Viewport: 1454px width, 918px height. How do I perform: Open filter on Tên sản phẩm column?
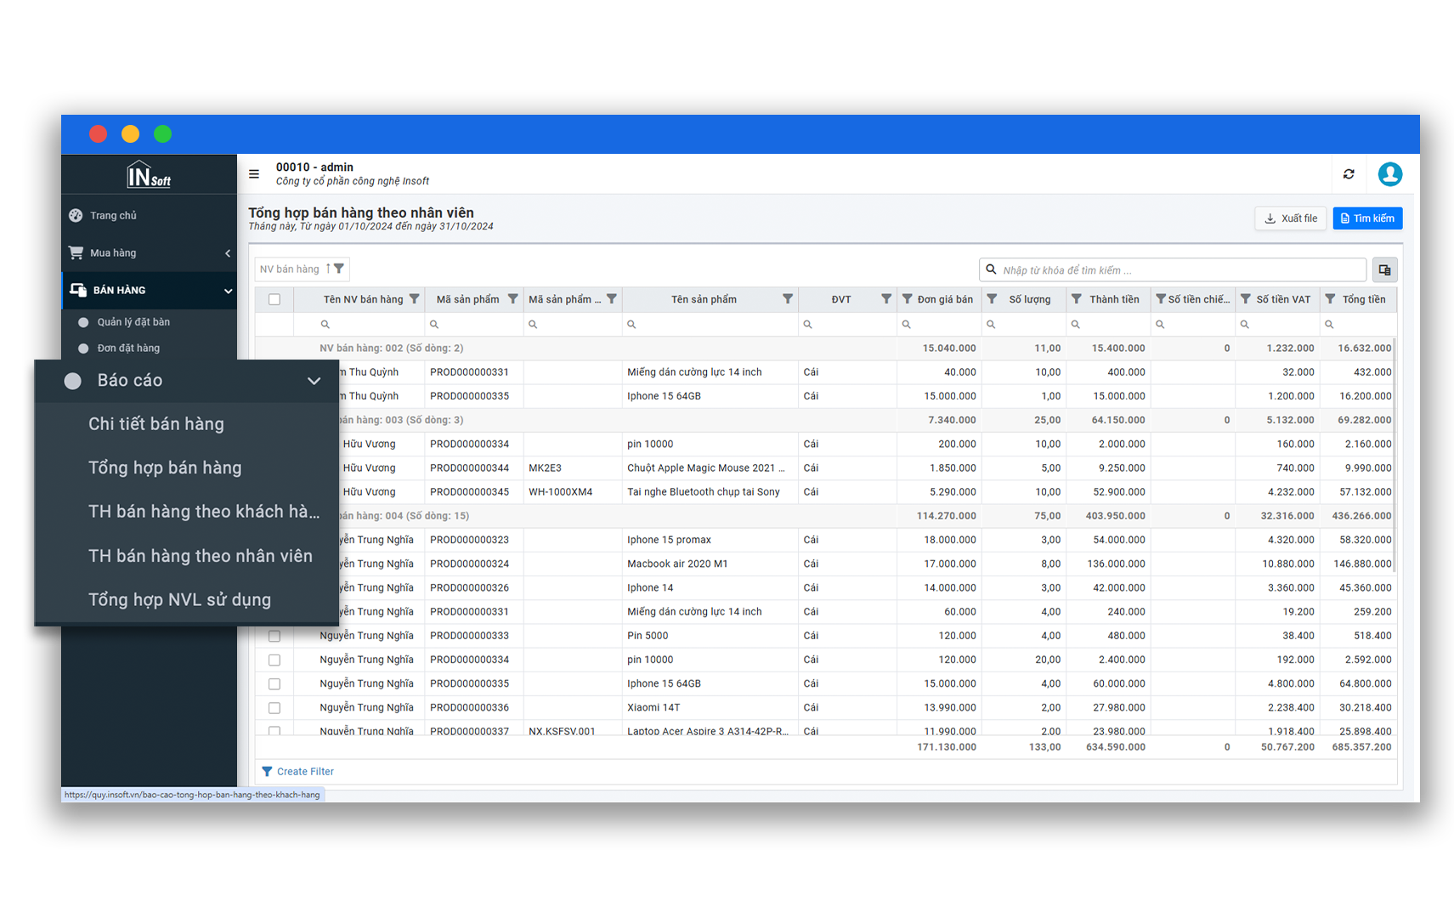(788, 299)
